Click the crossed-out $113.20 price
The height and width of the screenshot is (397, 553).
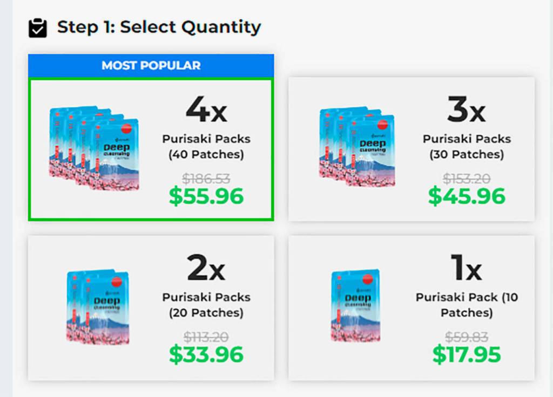click(206, 337)
